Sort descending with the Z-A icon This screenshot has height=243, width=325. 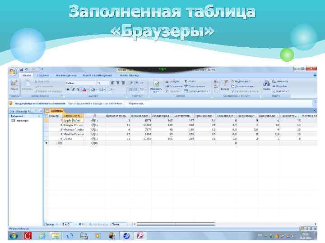[x=216, y=86]
